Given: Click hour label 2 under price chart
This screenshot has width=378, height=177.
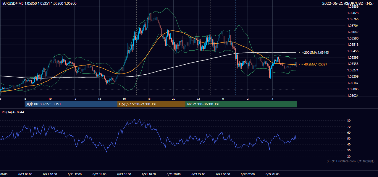Looking at the screenshot, I should [248, 99].
